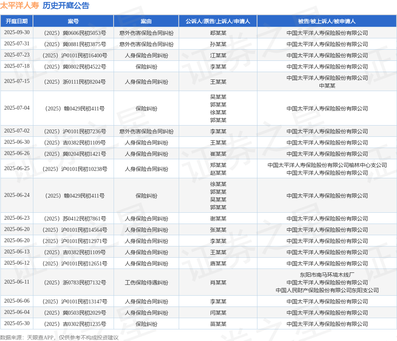Click plaintiff 唐某某
397x341 pixels.
tap(218, 263)
